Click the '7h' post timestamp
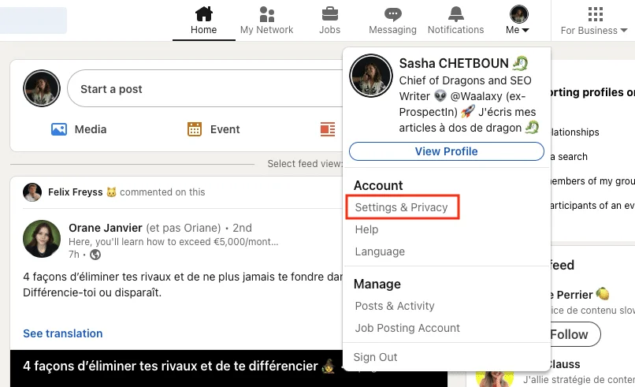The width and height of the screenshot is (635, 387). tap(74, 255)
